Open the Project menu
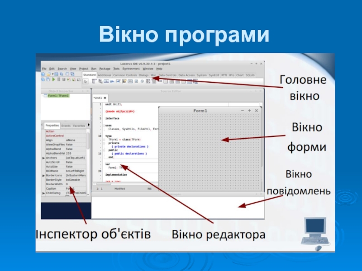 coord(84,69)
